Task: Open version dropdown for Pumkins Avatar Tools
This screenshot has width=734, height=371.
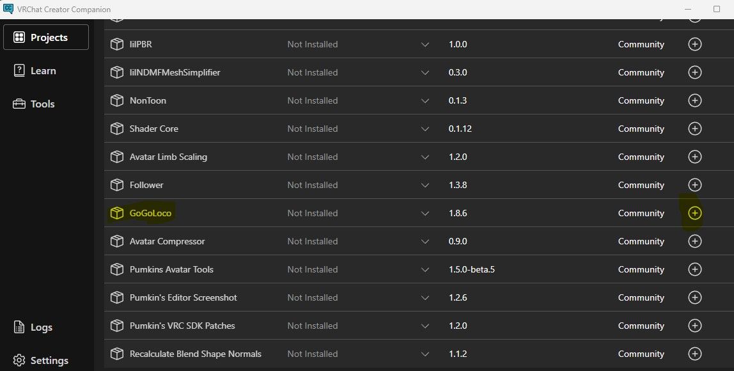Action: [x=425, y=269]
